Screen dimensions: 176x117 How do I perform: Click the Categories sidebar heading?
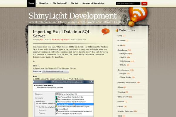(x=127, y=30)
